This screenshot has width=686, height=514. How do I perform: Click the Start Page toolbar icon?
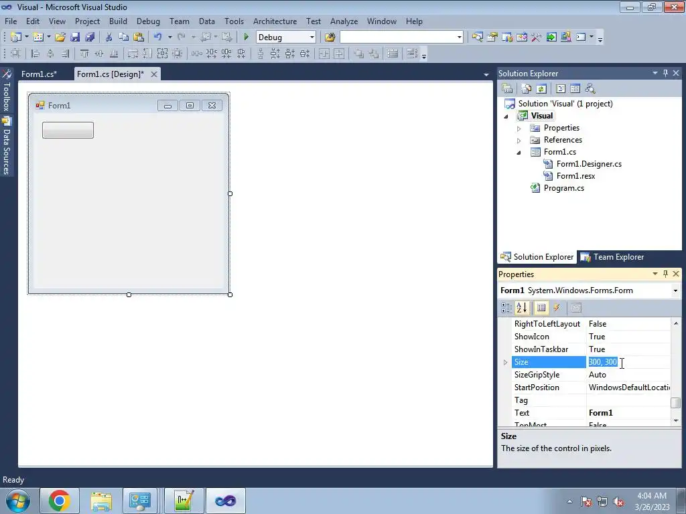pyautogui.click(x=551, y=37)
